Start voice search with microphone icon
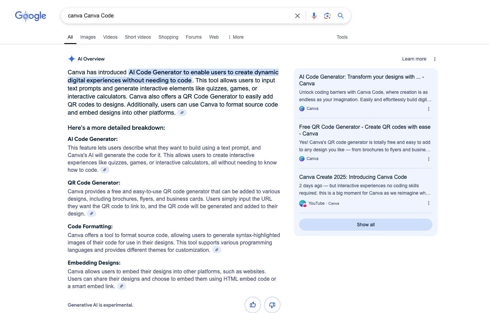Viewport: 489px width, 313px height. [x=314, y=16]
